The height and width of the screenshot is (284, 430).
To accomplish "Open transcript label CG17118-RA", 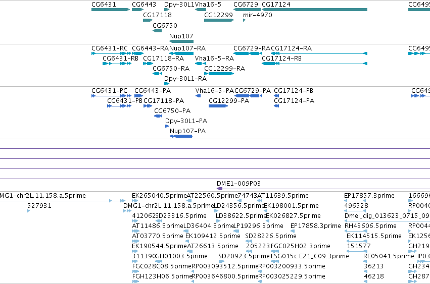I will click(x=163, y=59).
